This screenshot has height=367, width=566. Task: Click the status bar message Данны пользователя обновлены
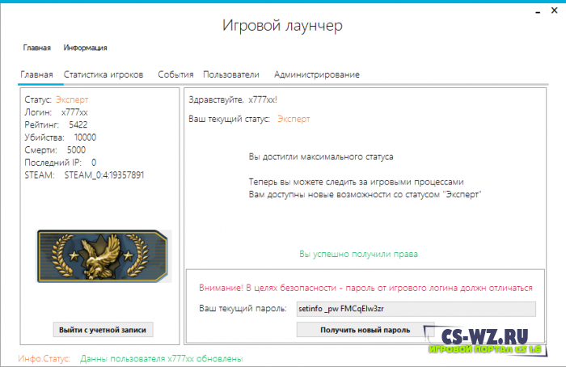click(x=162, y=359)
